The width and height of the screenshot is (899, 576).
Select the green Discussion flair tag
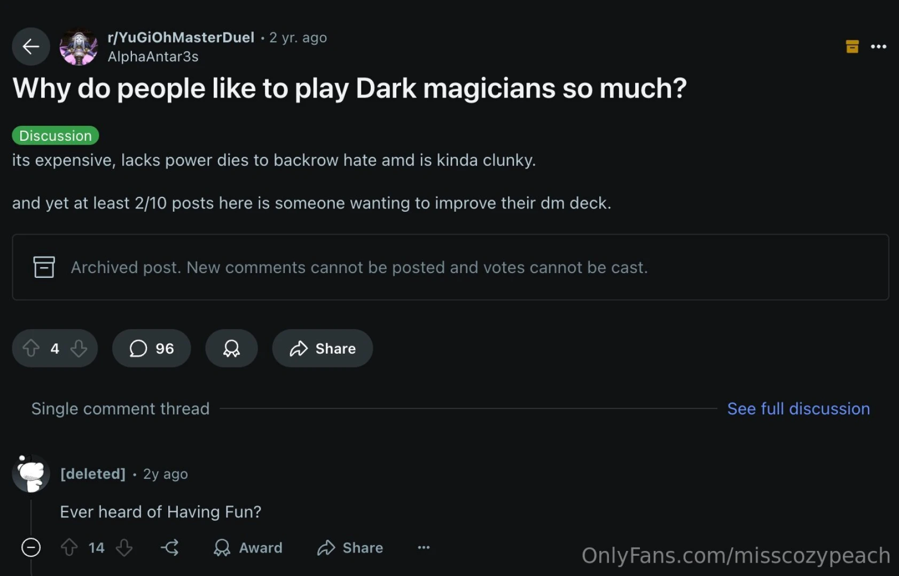coord(56,135)
